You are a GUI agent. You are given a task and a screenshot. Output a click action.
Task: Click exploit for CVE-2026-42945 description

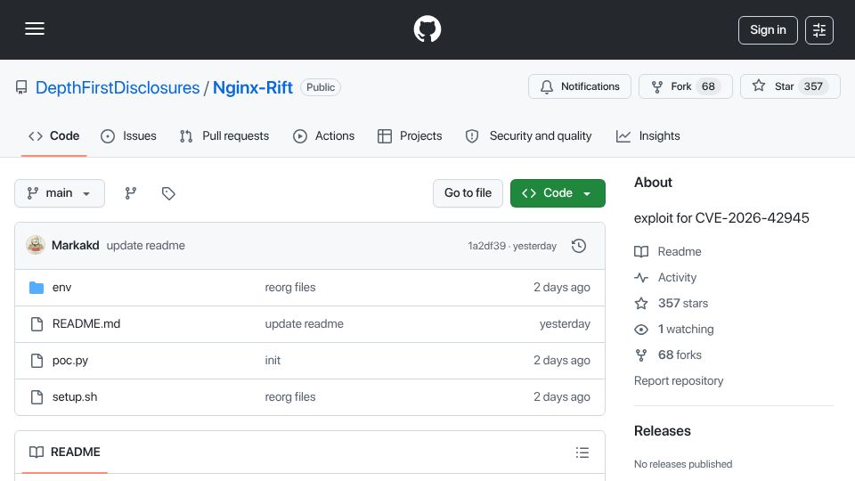(721, 218)
